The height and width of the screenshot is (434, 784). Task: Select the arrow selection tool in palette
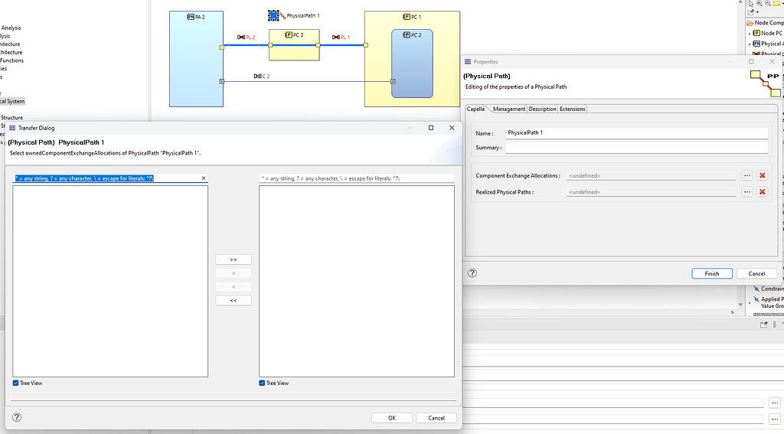751,4
